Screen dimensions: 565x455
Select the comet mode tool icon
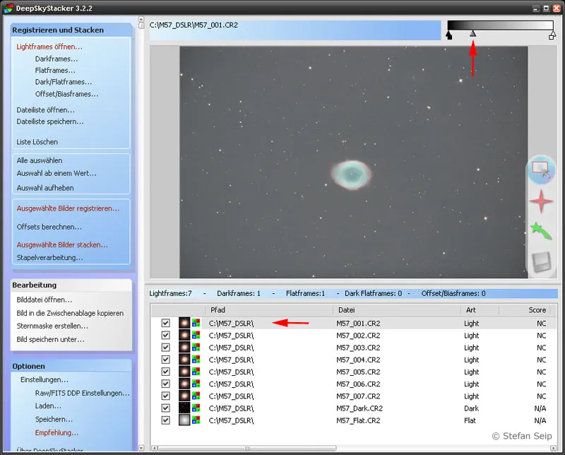[x=541, y=232]
